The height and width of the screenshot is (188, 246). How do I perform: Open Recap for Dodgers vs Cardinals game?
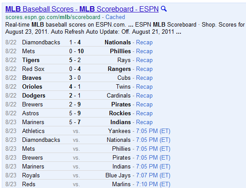pos(144,96)
